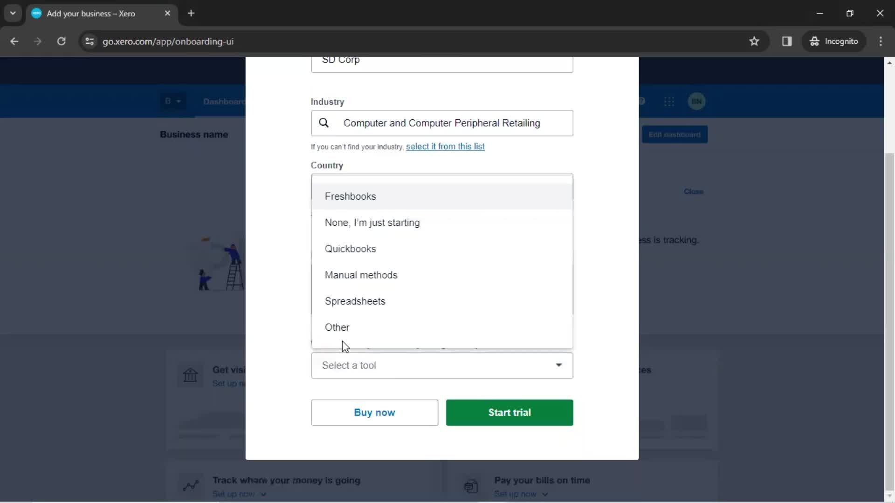
Task: Click scrollbar up arrow
Action: pos(889,62)
